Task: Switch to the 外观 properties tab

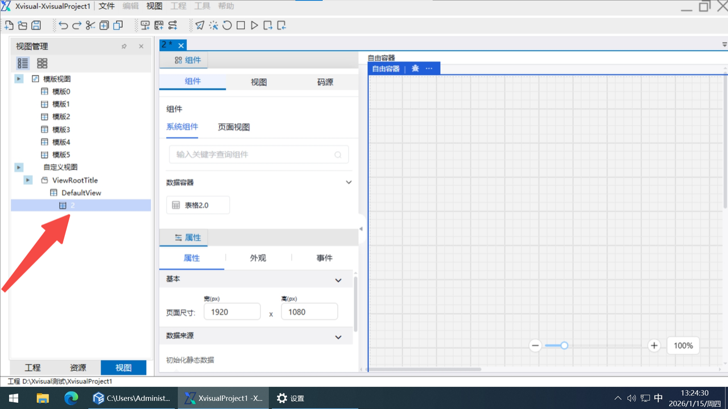Action: pyautogui.click(x=258, y=258)
